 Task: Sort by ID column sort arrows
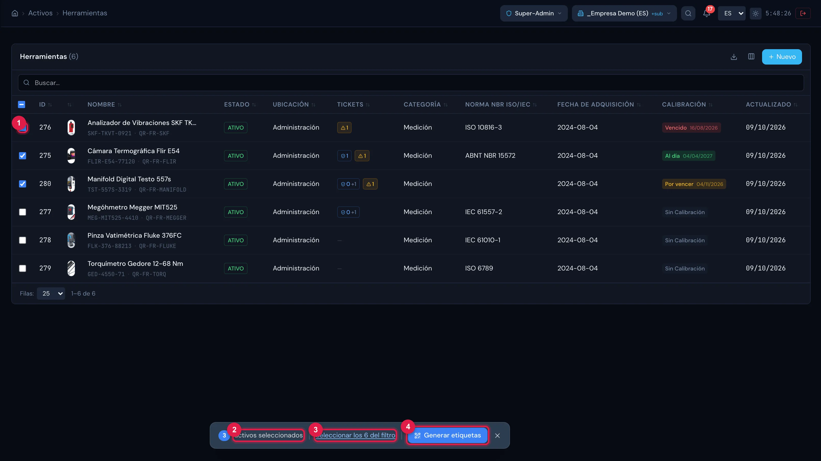coord(50,105)
